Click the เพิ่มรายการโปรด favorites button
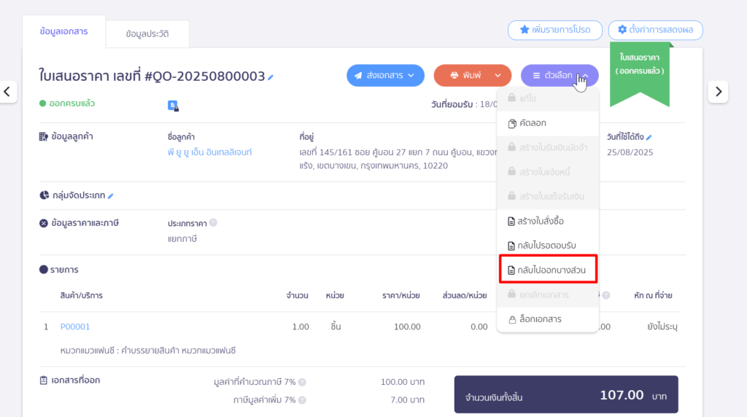Viewport: 747px width, 417px height. (x=555, y=30)
